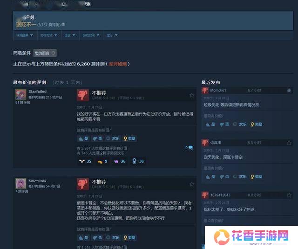Expand the 购得方式 purchase type filter
The image size is (298, 249).
[x=49, y=35]
